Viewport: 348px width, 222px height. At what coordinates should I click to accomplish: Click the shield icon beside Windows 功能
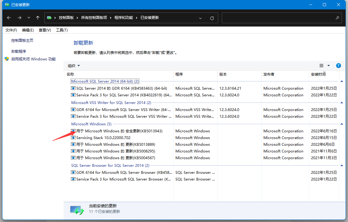tap(7, 59)
